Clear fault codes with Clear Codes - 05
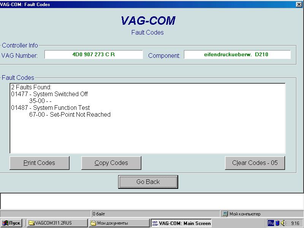The width and height of the screenshot is (304, 228). click(x=255, y=163)
